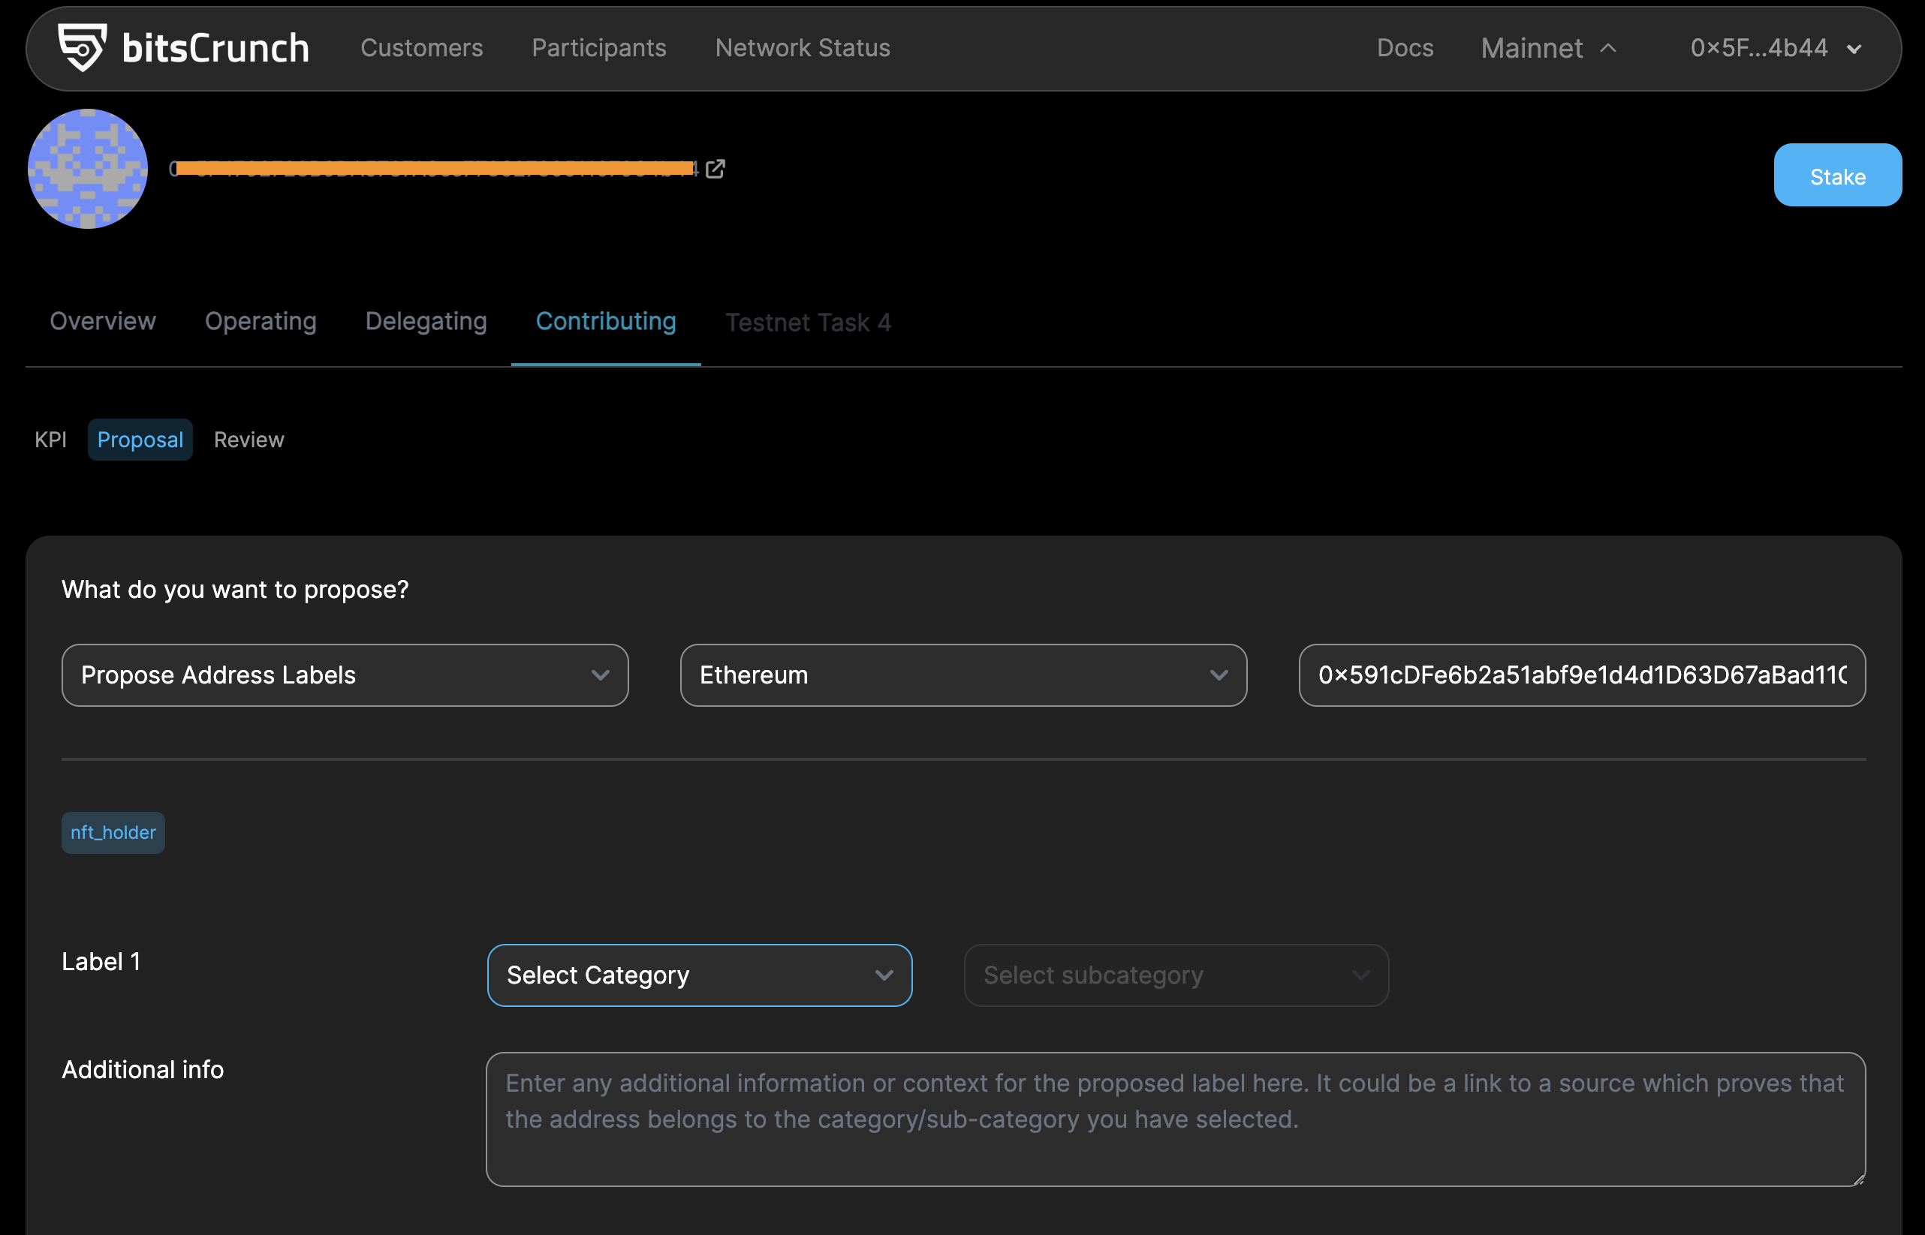
Task: Click the bitsCrunch logo
Action: point(184,48)
